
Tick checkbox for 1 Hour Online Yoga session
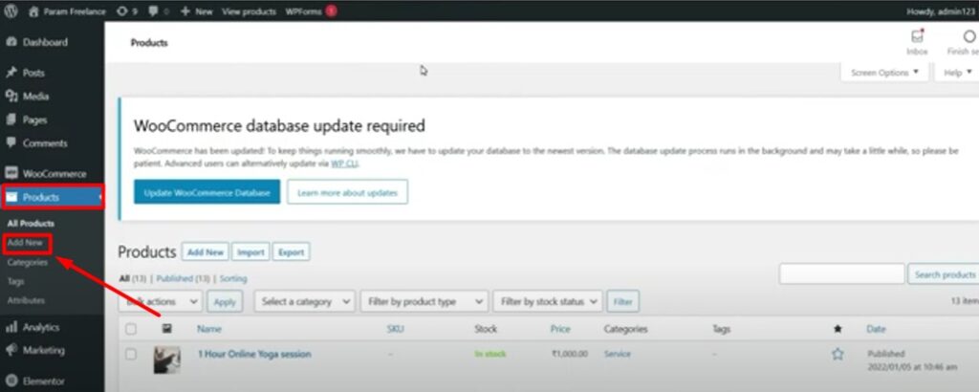click(130, 354)
